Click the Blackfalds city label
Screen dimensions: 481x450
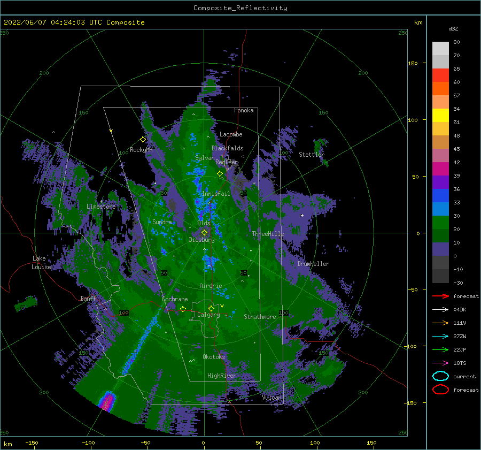tap(227, 148)
